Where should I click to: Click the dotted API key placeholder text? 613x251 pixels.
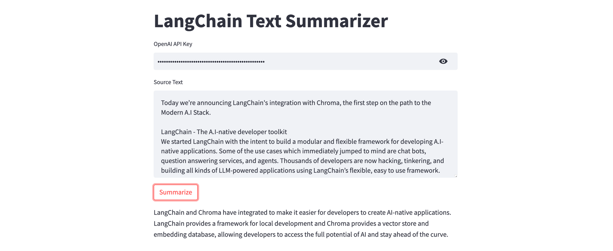[210, 61]
